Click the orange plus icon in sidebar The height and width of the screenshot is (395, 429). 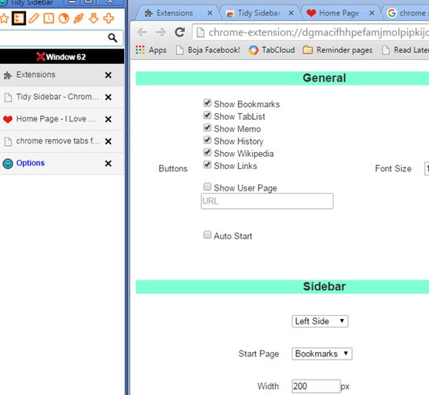pyautogui.click(x=109, y=18)
